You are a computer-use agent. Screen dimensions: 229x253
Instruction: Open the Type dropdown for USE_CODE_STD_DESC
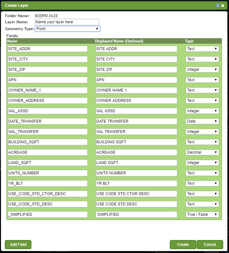click(202, 204)
